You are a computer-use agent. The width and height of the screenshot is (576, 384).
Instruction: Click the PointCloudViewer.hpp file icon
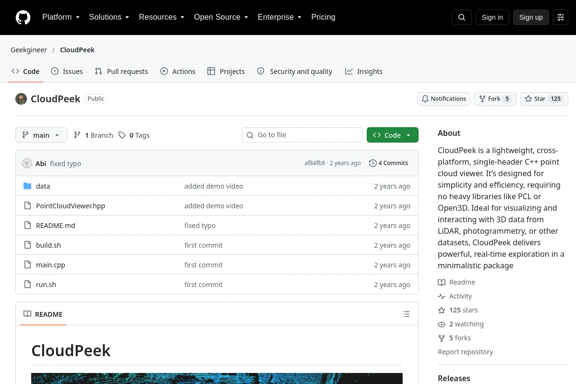(27, 206)
